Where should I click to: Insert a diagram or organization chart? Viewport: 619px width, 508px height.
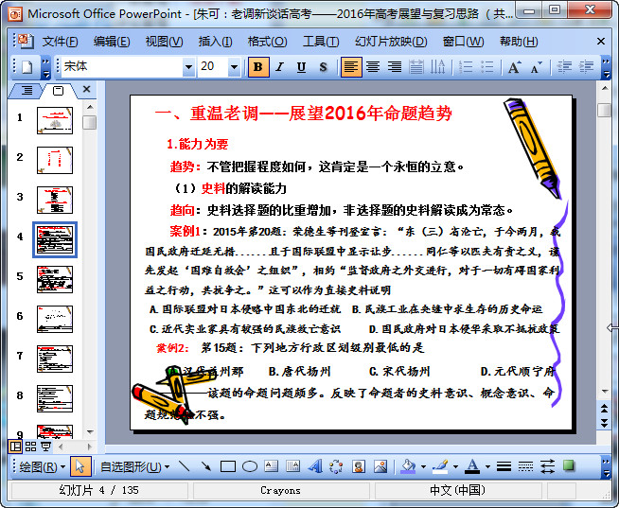[336, 467]
